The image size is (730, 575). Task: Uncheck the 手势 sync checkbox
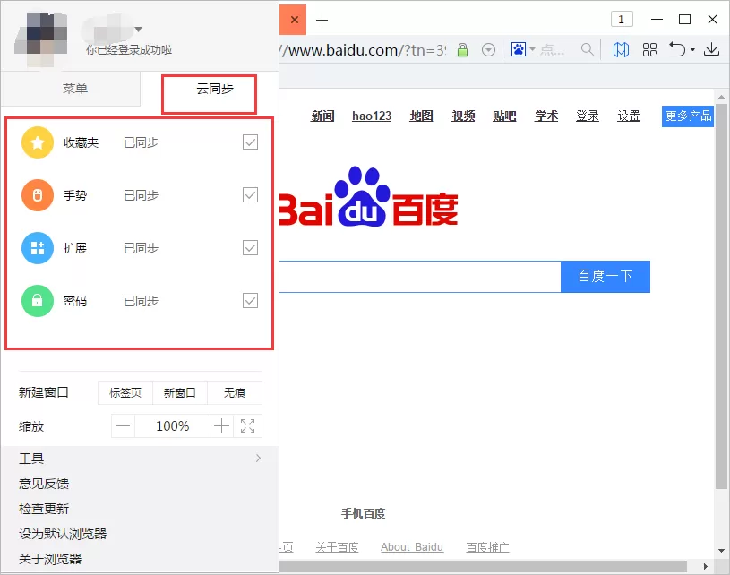coord(251,194)
